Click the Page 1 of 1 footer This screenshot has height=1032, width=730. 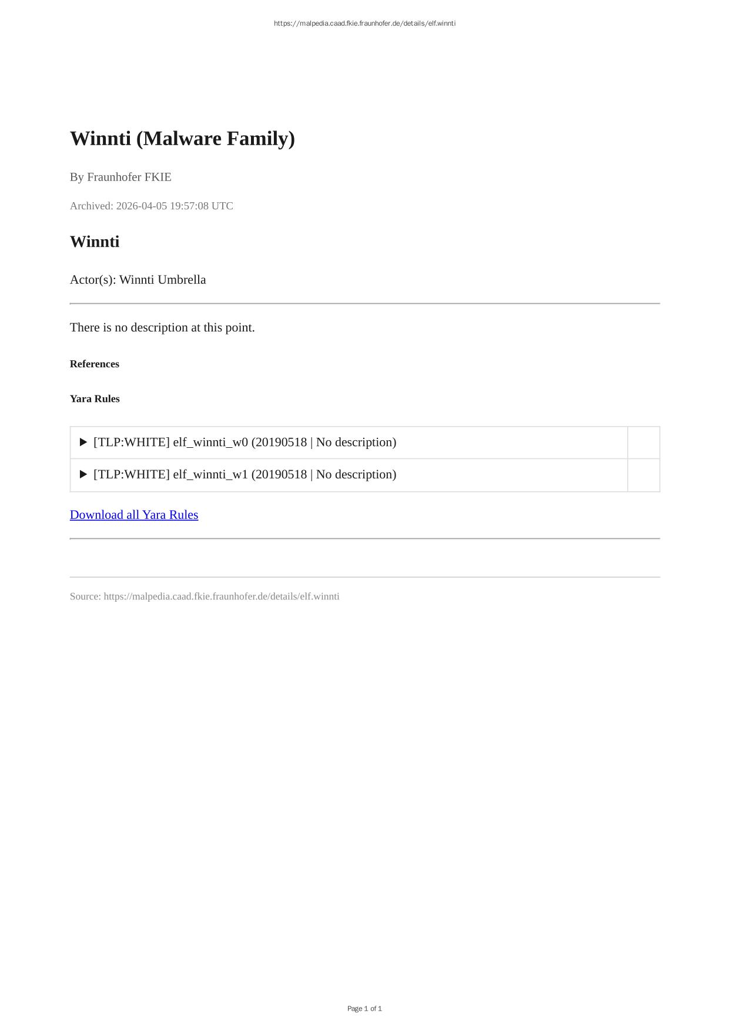[364, 1008]
